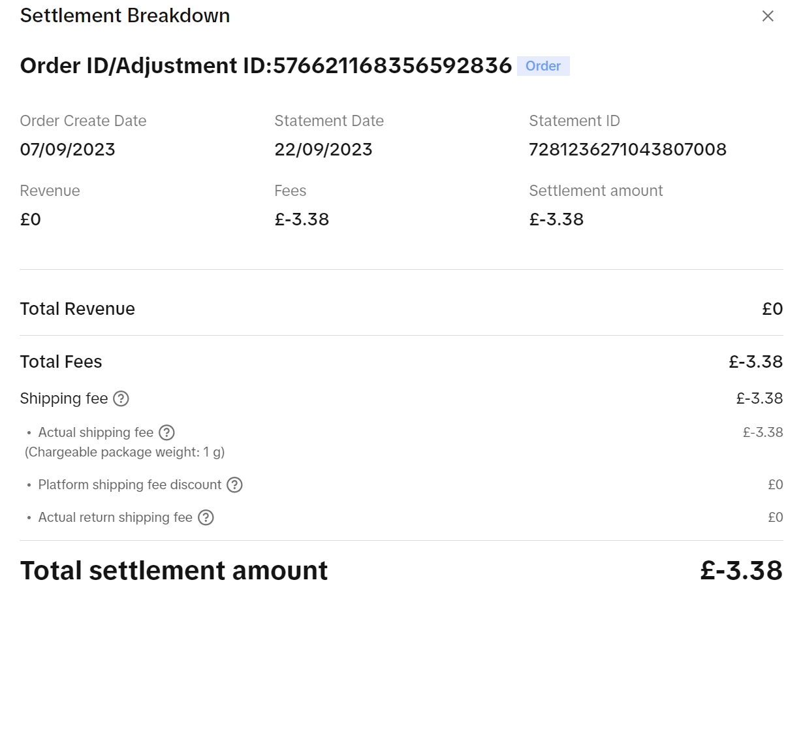Open help tooltip for Actual shipping fee
This screenshot has height=740, width=803.
pyautogui.click(x=166, y=432)
